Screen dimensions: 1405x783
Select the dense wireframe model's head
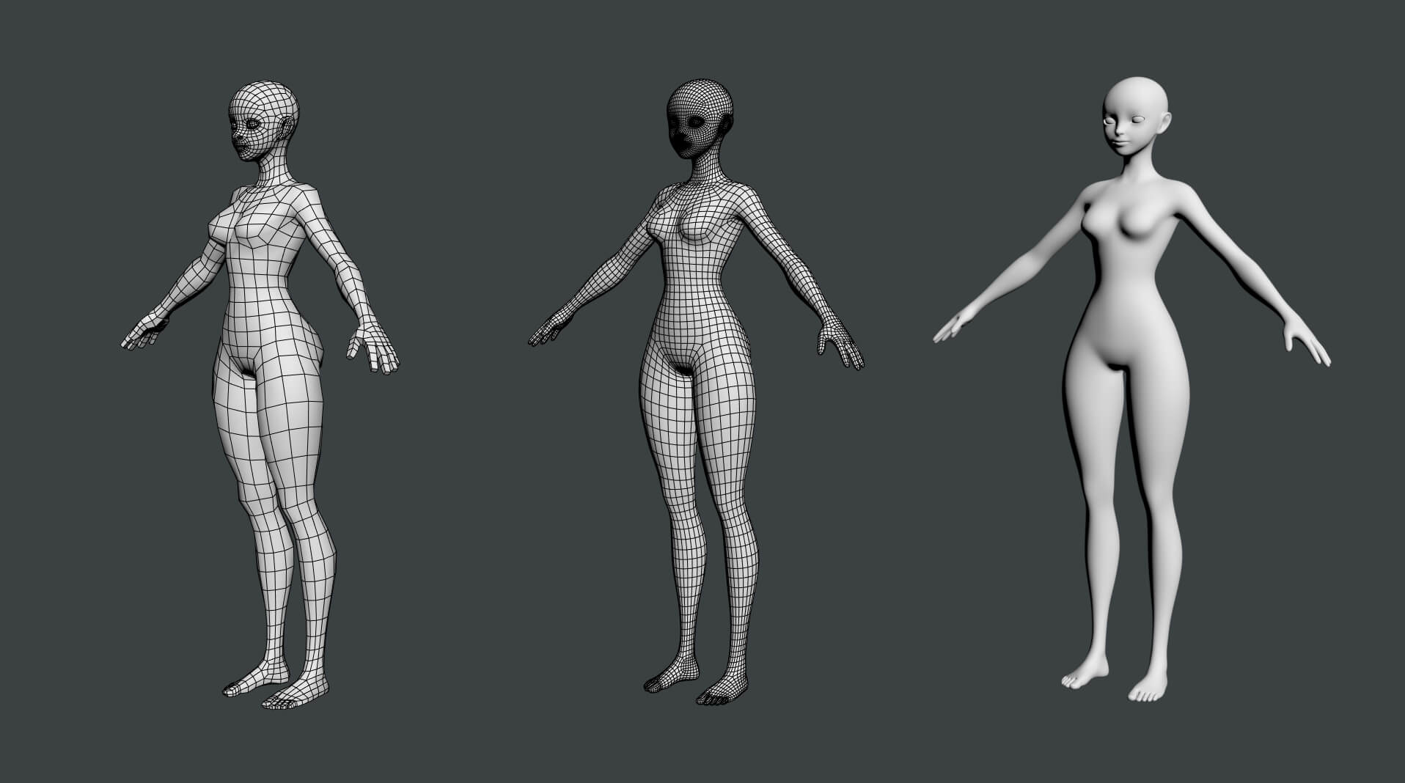click(699, 121)
